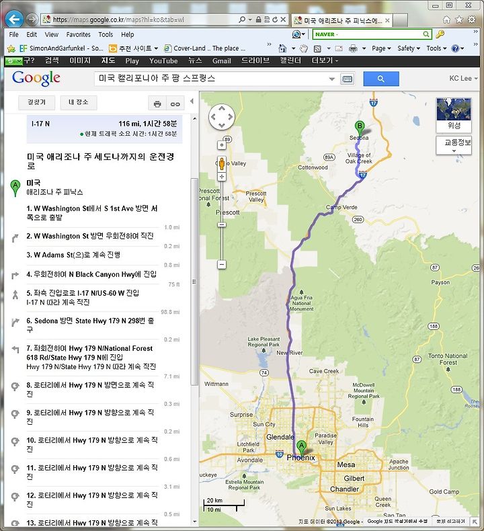Viewport: 484px width, 531px height.
Task: Click the stop loading X in address bar
Action: [283, 19]
